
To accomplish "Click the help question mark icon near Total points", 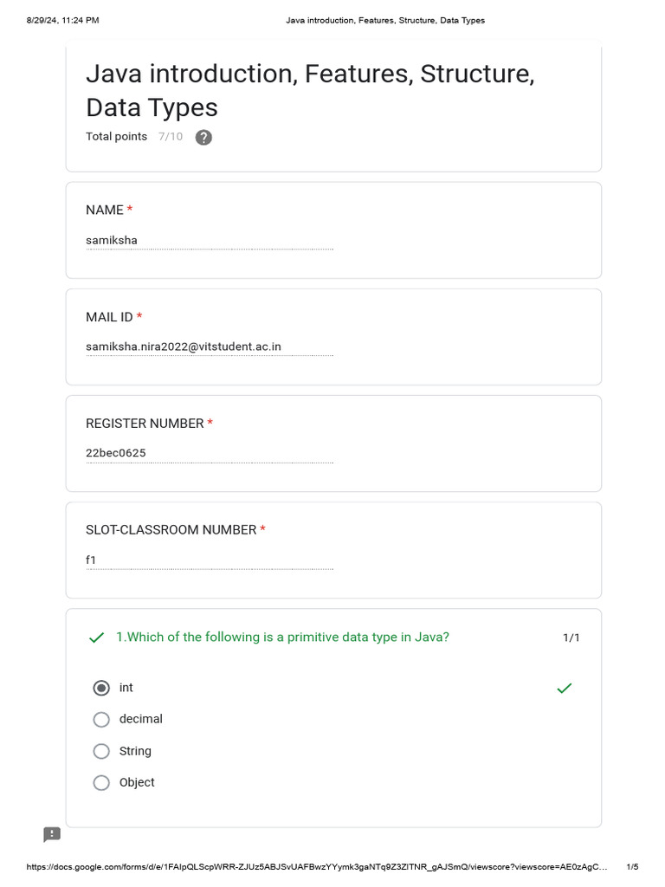I will (203, 138).
